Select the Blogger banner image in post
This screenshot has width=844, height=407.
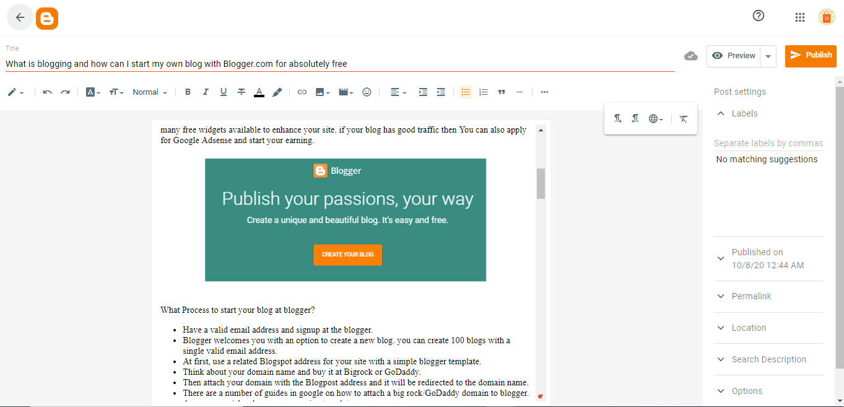pyautogui.click(x=346, y=220)
